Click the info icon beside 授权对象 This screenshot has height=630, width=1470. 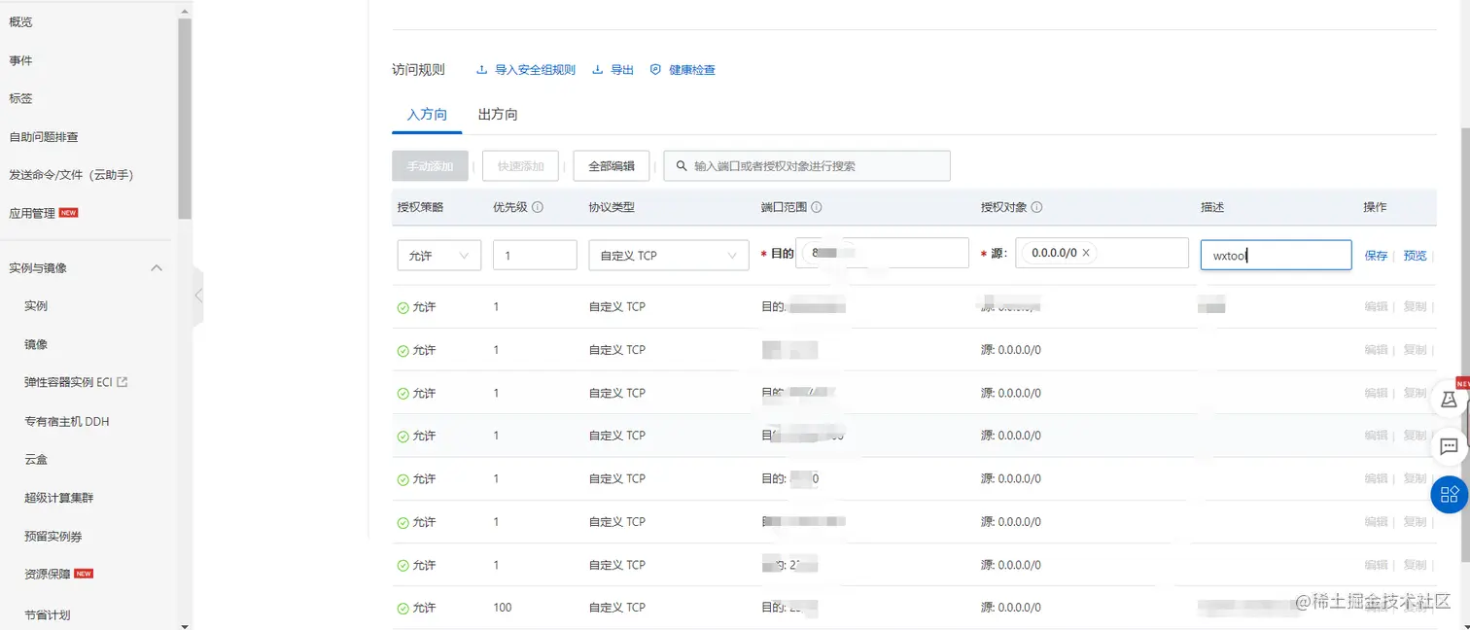click(1036, 208)
